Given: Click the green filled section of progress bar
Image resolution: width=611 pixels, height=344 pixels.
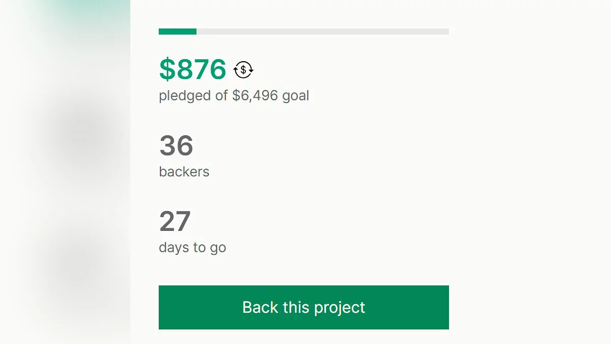Looking at the screenshot, I should click(x=177, y=32).
